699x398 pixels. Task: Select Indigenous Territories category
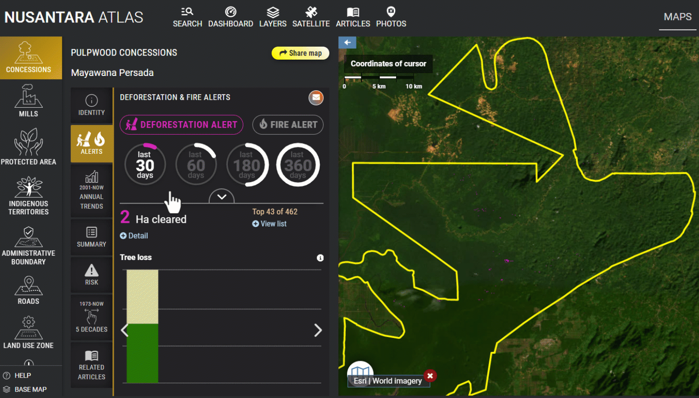click(x=28, y=196)
